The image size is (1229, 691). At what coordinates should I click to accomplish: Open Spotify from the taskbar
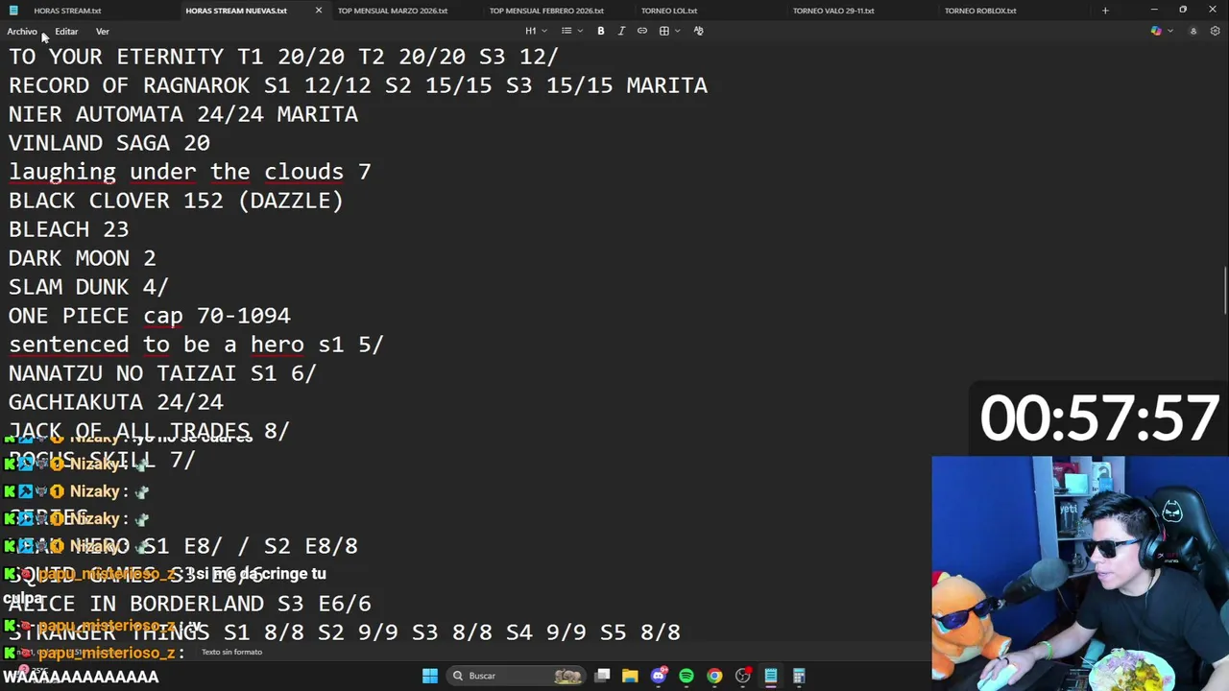[x=686, y=676]
